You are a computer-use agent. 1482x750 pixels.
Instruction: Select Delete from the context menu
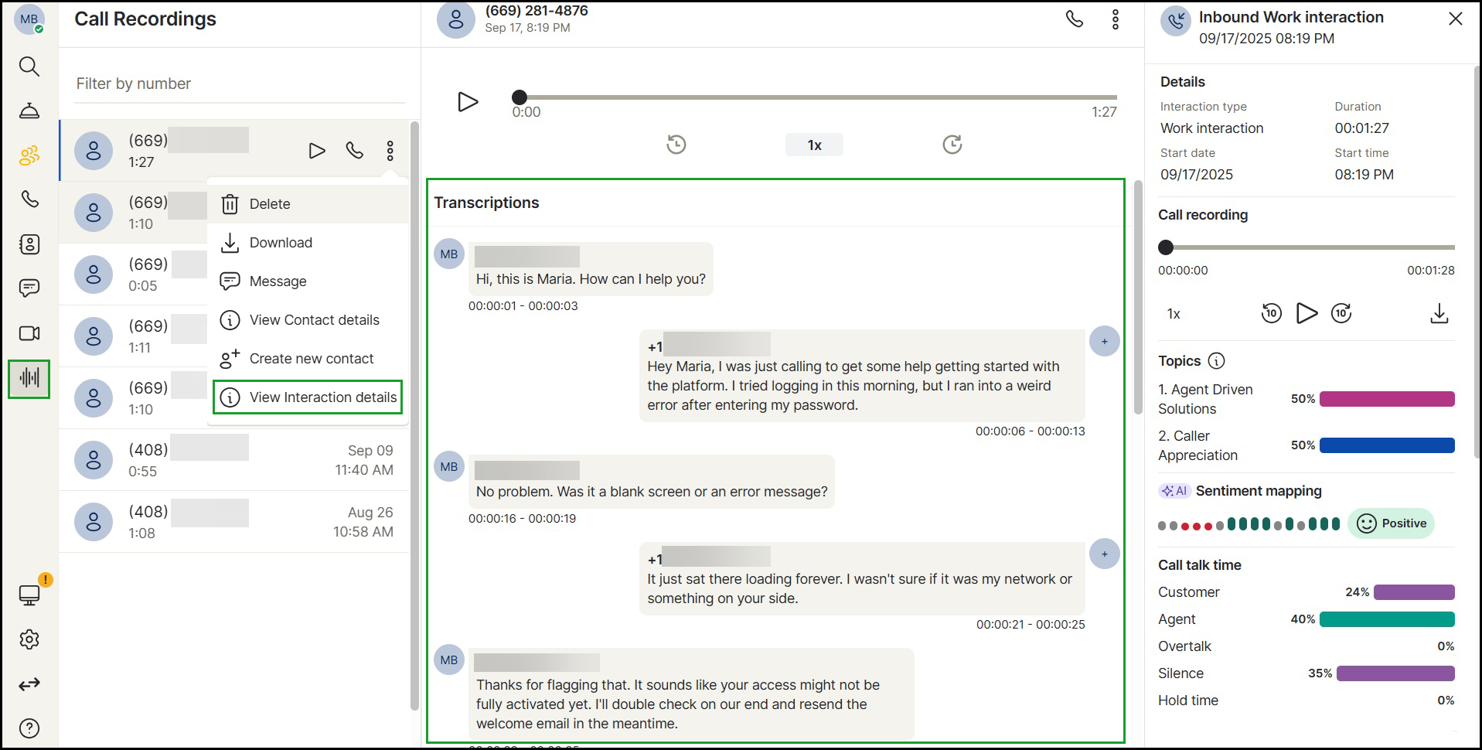click(x=270, y=204)
